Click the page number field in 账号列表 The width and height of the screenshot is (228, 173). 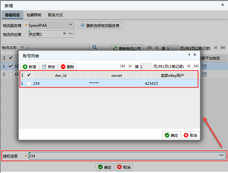146,67
